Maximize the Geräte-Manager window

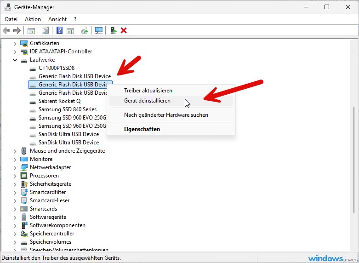point(327,7)
